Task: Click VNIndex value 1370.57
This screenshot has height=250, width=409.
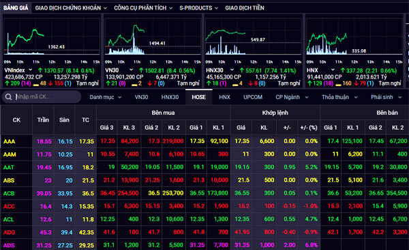Action: coord(54,70)
